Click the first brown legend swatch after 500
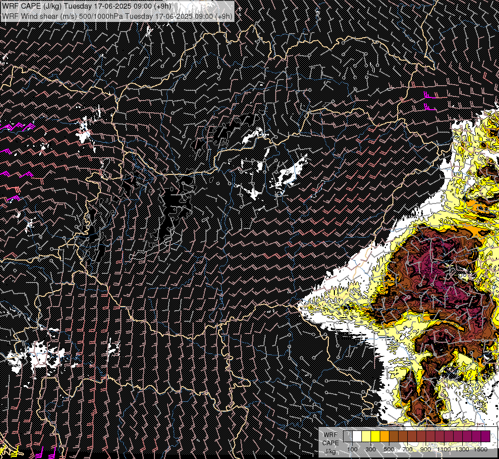This screenshot has width=499, height=459. coord(393,436)
